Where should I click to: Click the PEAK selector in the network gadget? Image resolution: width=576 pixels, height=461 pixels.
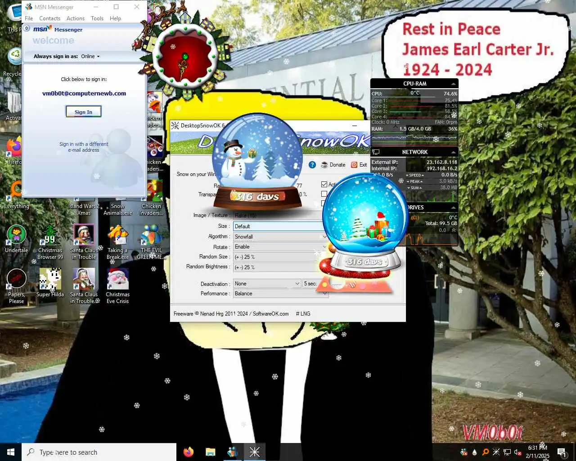[415, 181]
